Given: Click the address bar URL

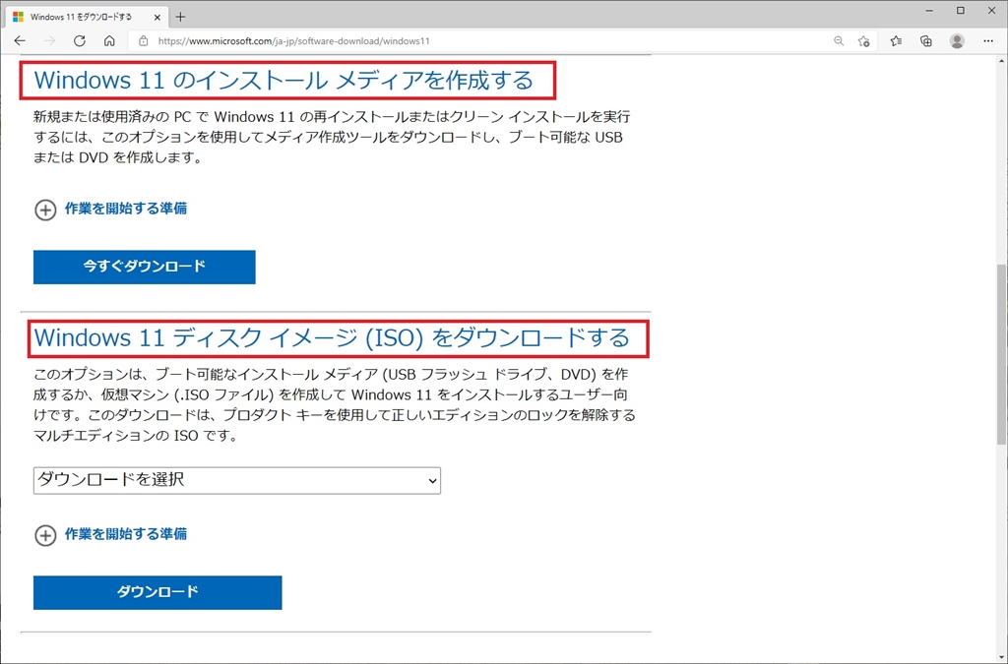Looking at the screenshot, I should coord(293,41).
